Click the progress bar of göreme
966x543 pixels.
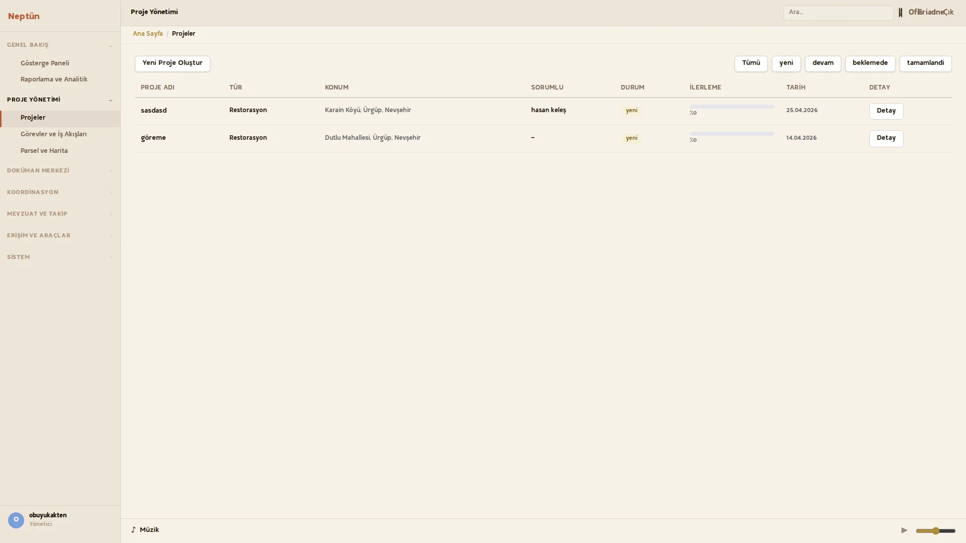coord(732,134)
